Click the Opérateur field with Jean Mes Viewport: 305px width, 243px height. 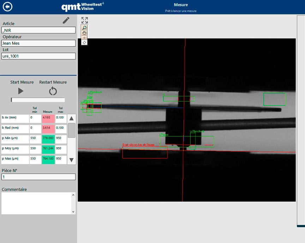(x=38, y=43)
